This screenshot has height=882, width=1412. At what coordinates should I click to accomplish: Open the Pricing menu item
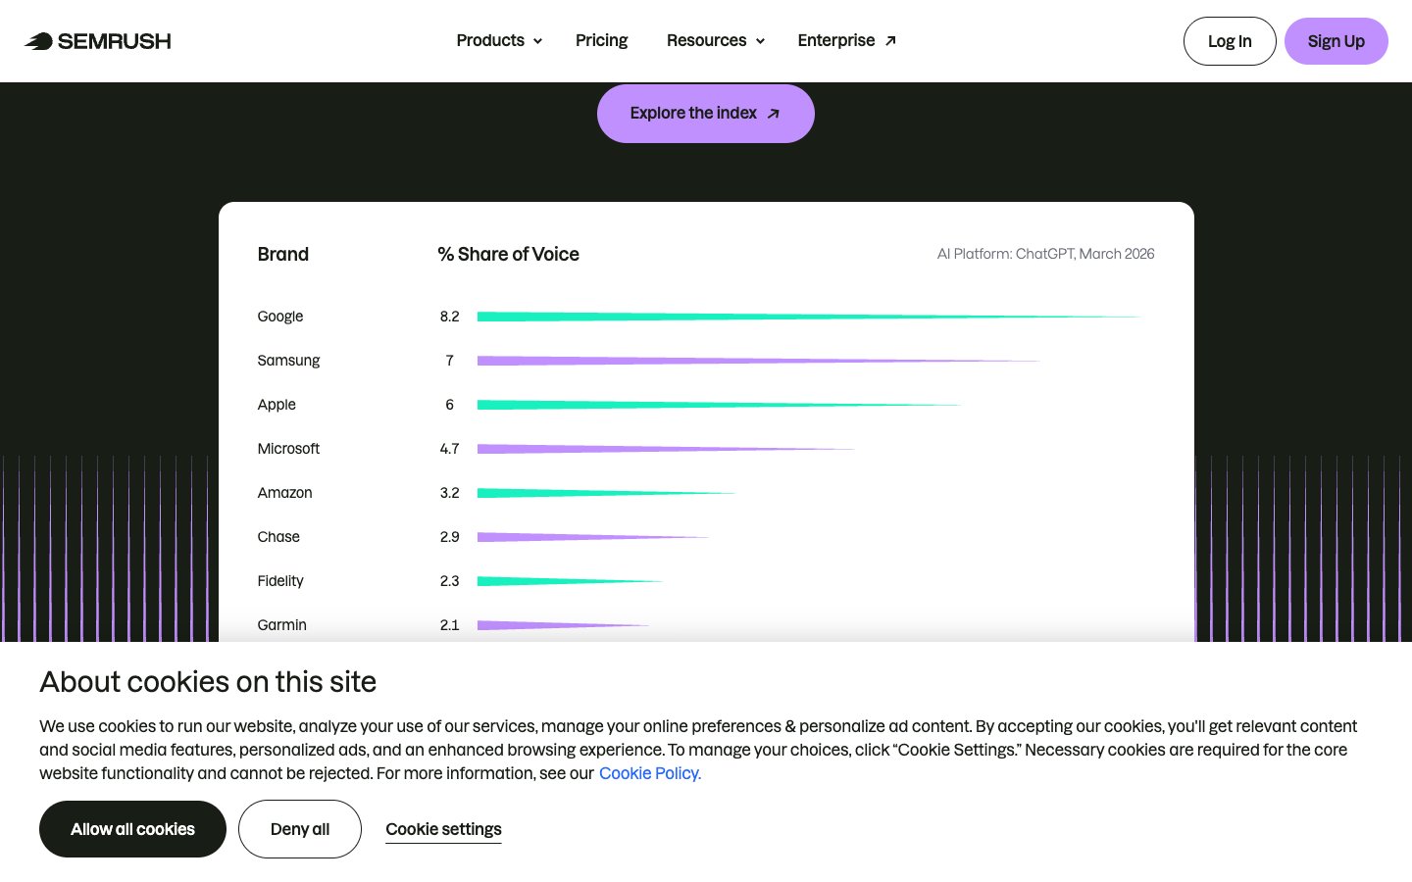pyautogui.click(x=601, y=40)
